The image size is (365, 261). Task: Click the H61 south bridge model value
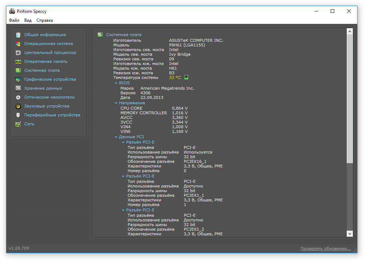coord(173,68)
